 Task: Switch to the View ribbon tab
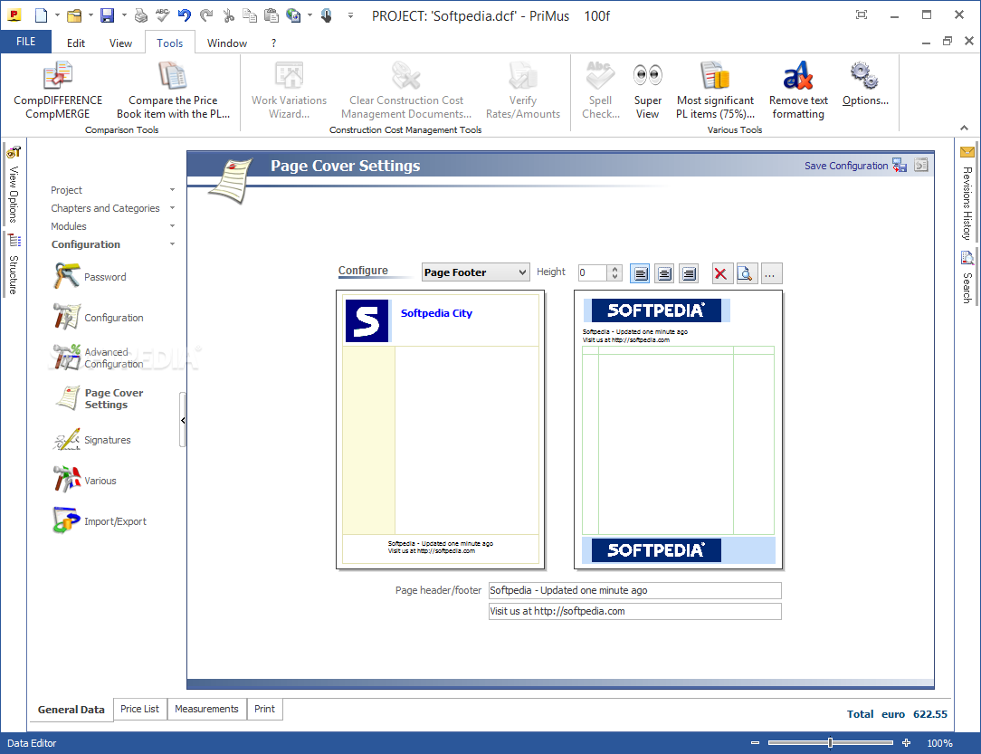coord(120,43)
